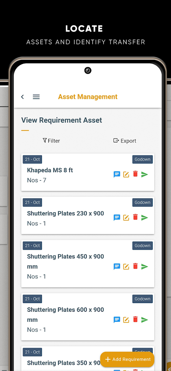This screenshot has height=371, width=171.
Task: Open comments for Shuttering Plates 600 x 900
Action: point(117,320)
